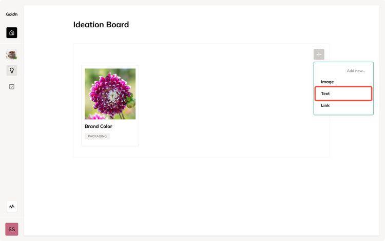Open the checklist tasks icon
Image resolution: width=385 pixels, height=241 pixels.
pos(12,86)
